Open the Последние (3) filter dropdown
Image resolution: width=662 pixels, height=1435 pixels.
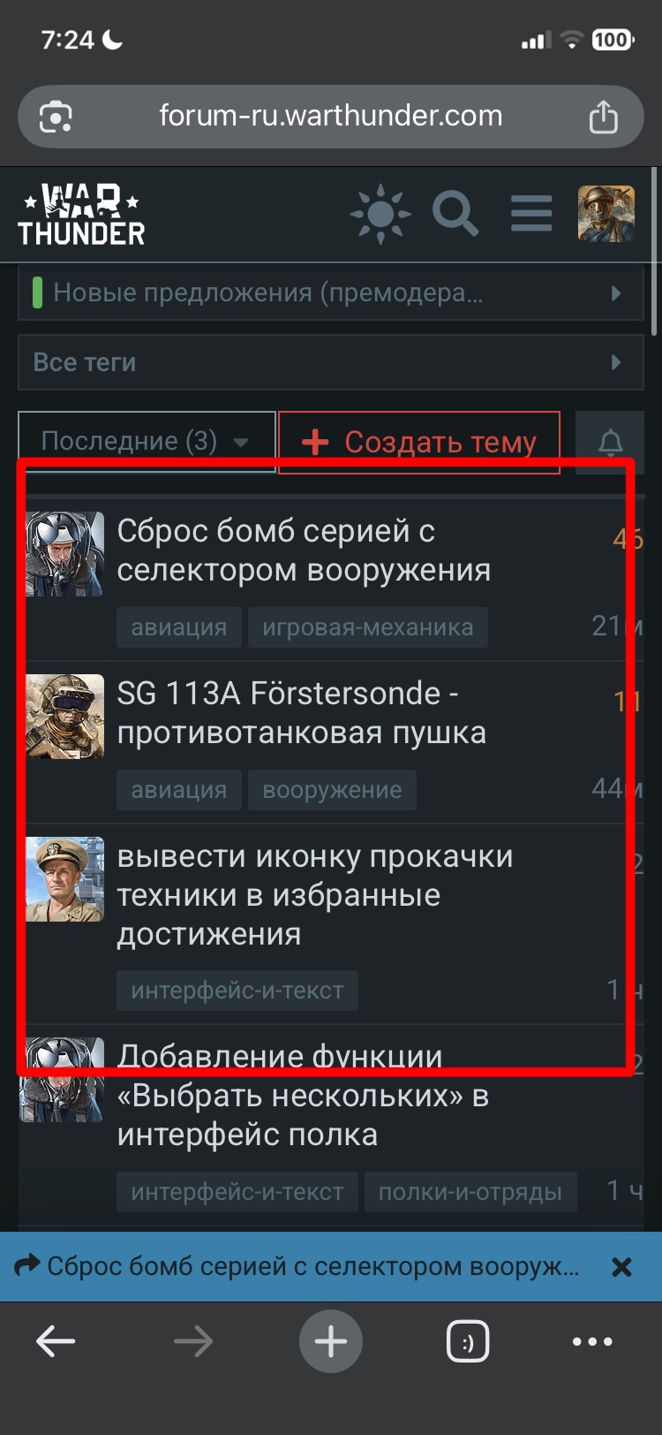pyautogui.click(x=147, y=441)
